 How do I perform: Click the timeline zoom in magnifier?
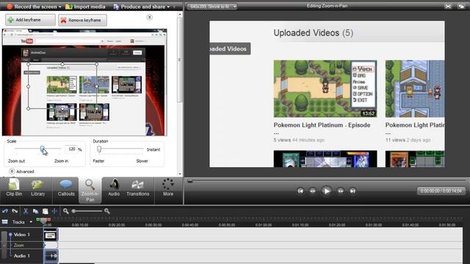(106, 211)
